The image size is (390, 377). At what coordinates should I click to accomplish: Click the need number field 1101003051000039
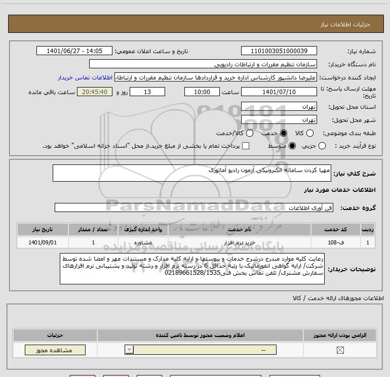tap(279, 51)
